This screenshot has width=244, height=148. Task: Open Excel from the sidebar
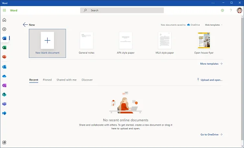[4, 48]
